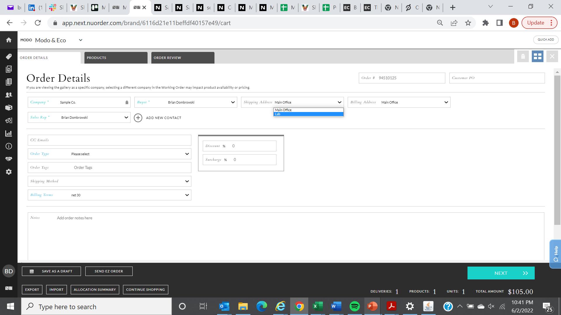Click the trash delete order icon

[x=523, y=57]
